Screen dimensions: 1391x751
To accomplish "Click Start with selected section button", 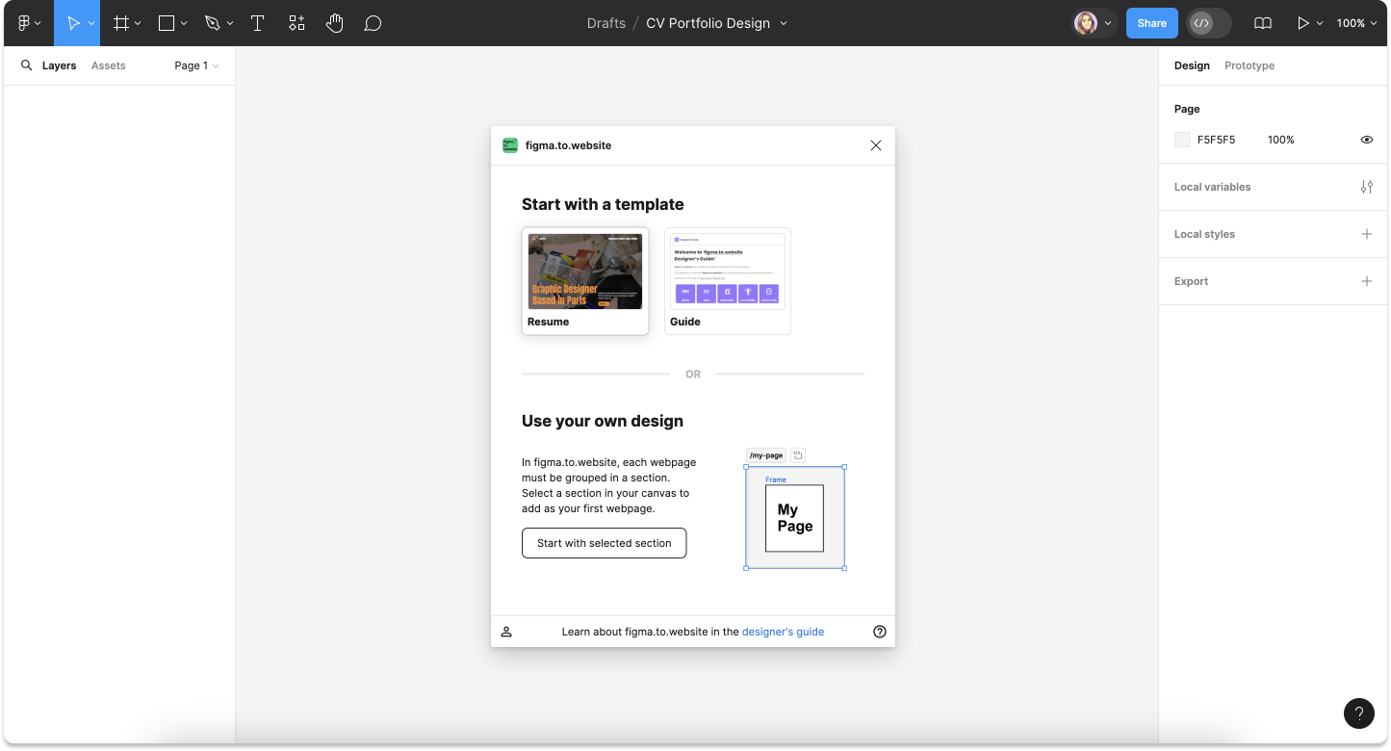I will (604, 543).
